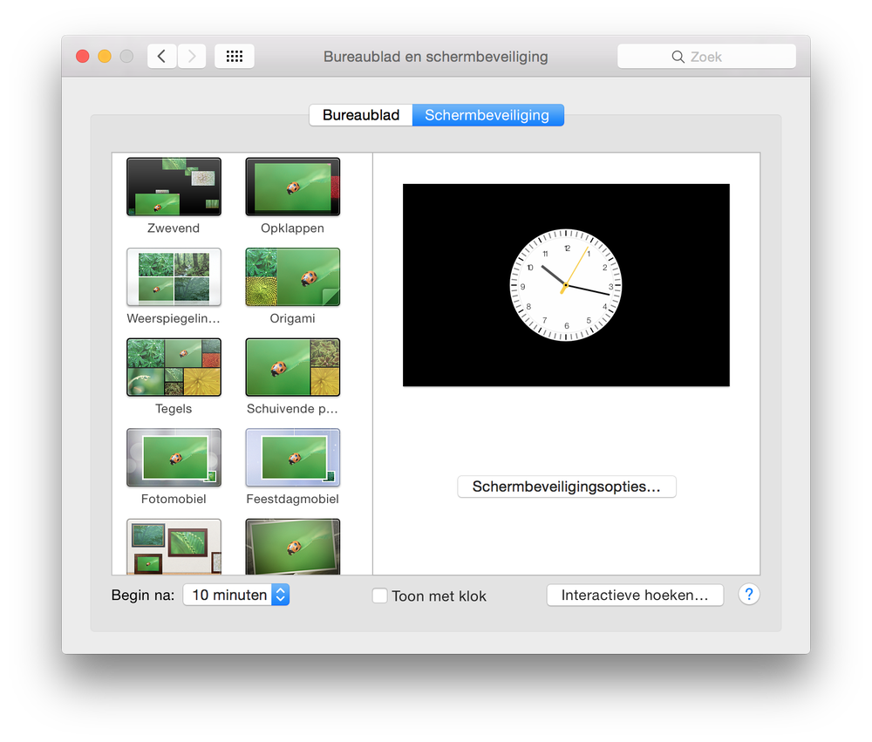This screenshot has width=872, height=742.
Task: Select the Schermbeveiliging tab
Action: coord(487,115)
